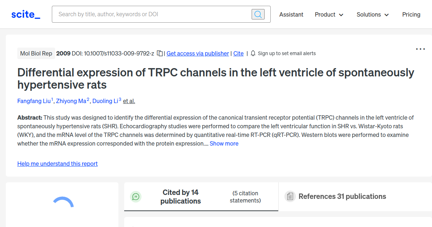Image resolution: width=432 pixels, height=227 pixels.
Task: Show all authors via et al. link
Action: coord(129,101)
